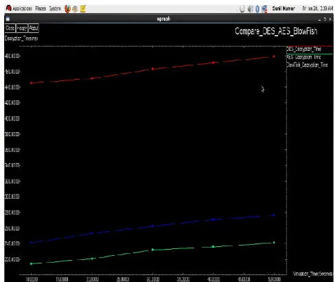Viewport: 335px width, 282px height.
Task: Open the Red Hat Applications menu
Action: (x=19, y=8)
